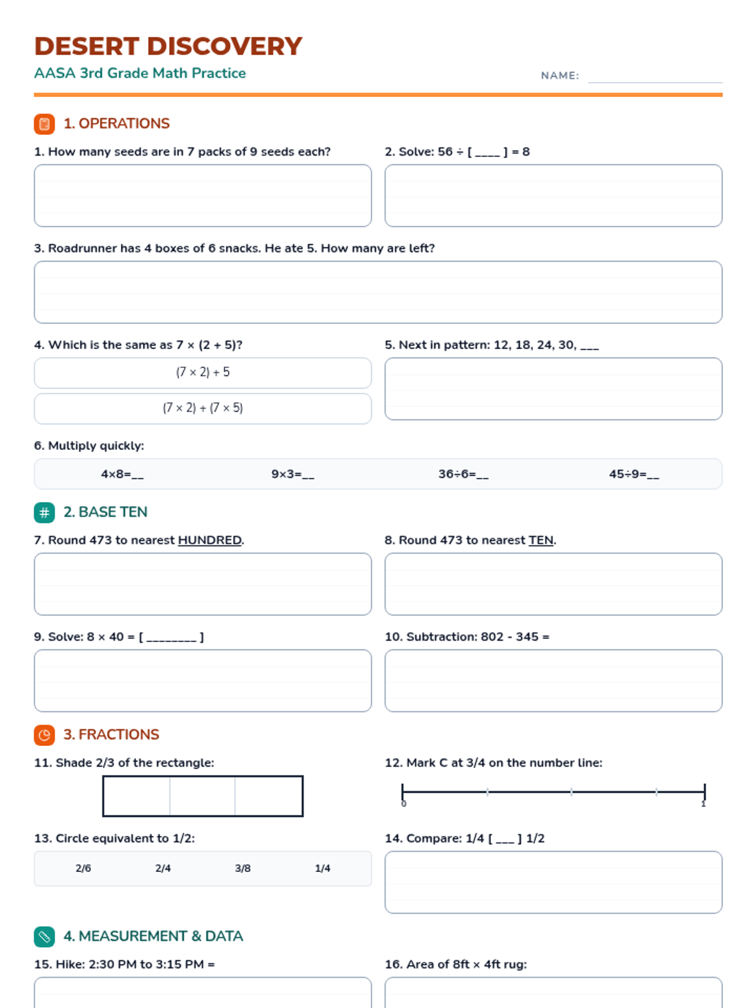
Task: Click the Name line field
Action: coord(655,76)
